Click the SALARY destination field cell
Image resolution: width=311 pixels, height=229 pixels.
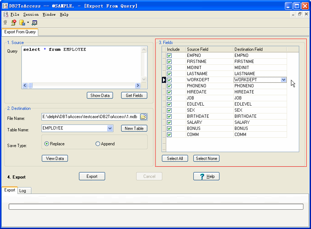coord(260,122)
